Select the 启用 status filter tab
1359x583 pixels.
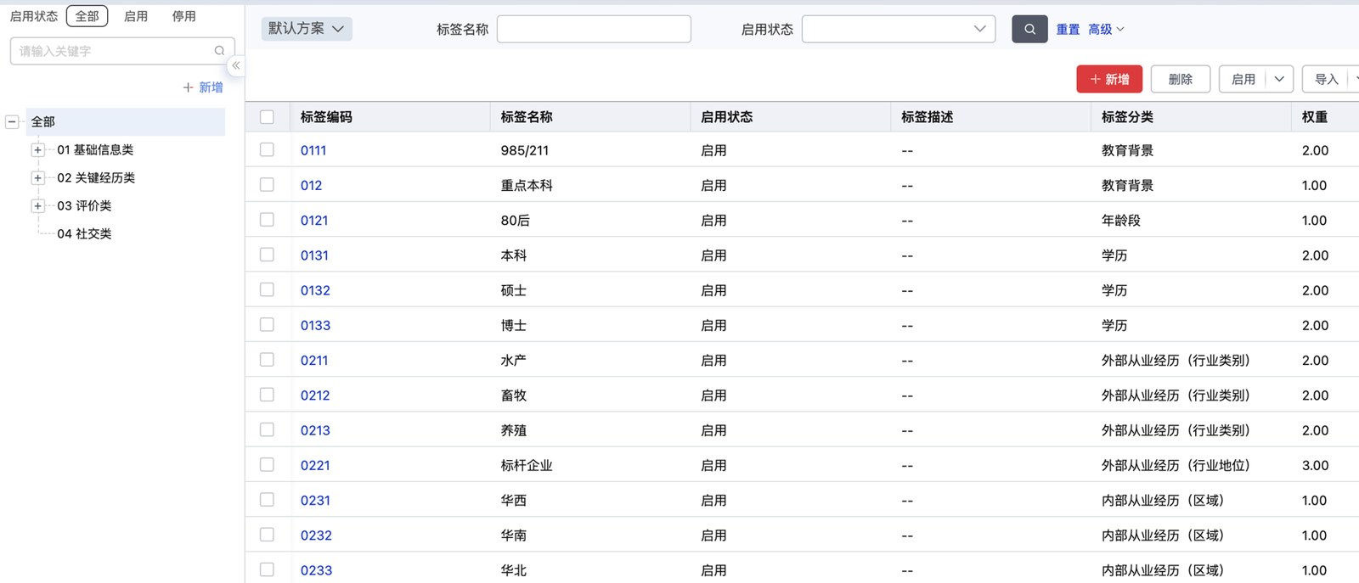coord(136,16)
